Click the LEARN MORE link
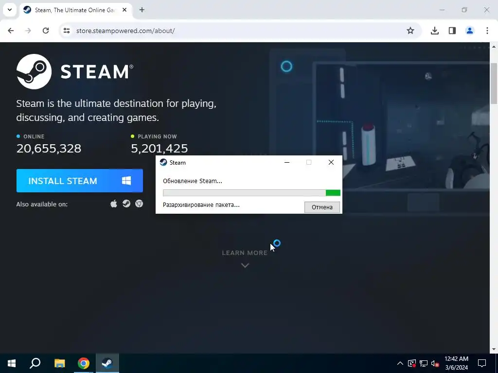This screenshot has width=498, height=373. 245,253
